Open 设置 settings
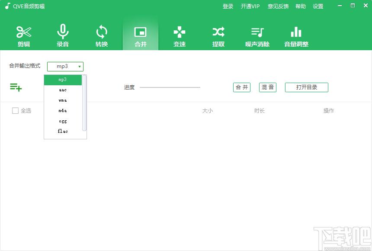Screen dimensions: 372x251 point(318,6)
